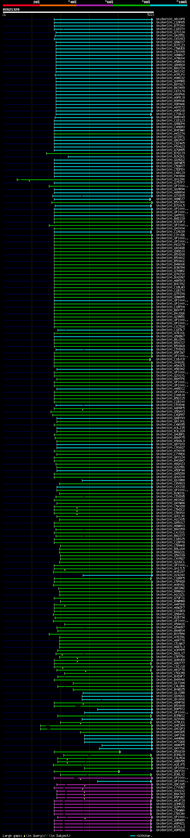Click the red ~20% identity legend segment
The width and height of the screenshot is (190, 838).
point(21,5)
